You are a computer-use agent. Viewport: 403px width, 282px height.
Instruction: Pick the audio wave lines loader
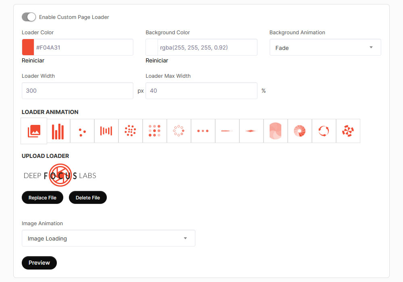(x=106, y=131)
